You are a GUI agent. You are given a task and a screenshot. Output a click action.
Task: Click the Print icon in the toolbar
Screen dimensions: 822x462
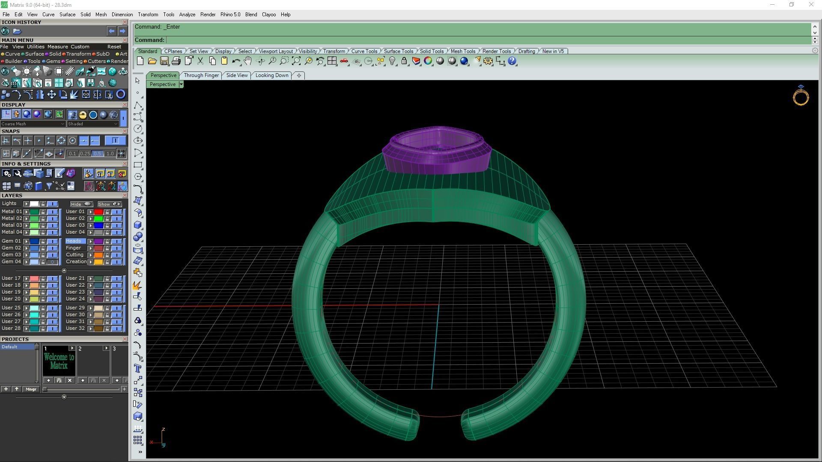176,61
